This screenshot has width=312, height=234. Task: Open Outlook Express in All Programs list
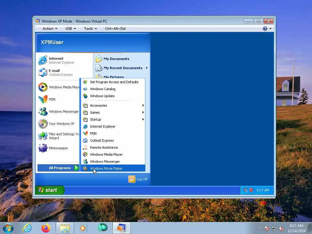click(x=113, y=140)
